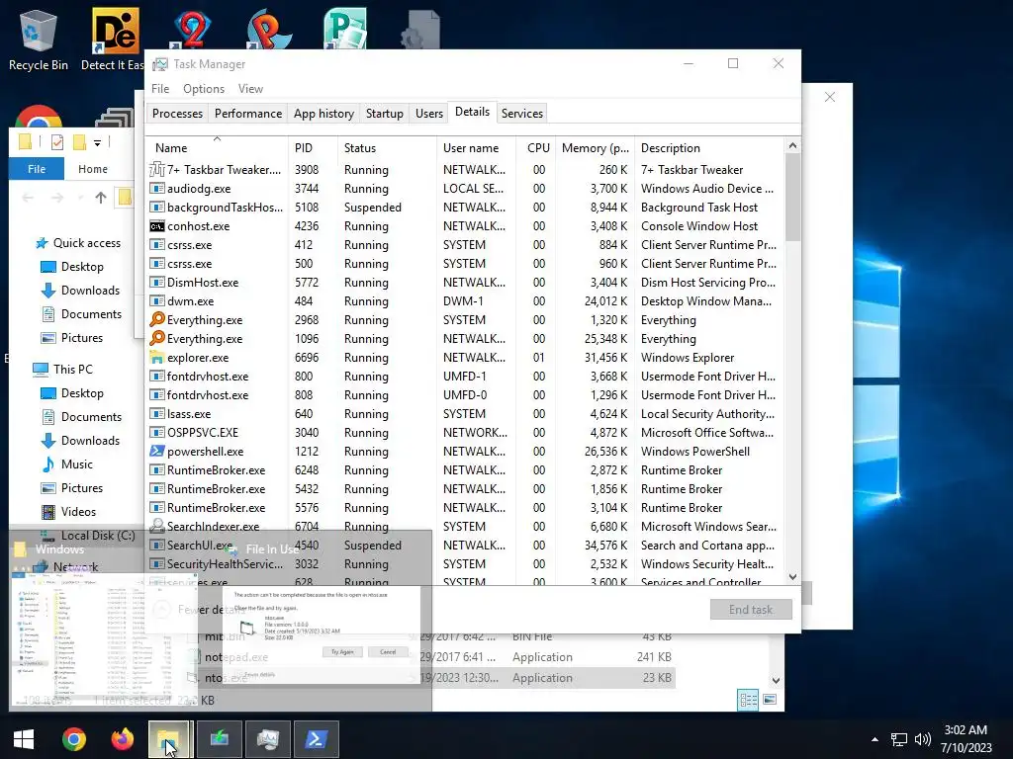The width and height of the screenshot is (1013, 759).
Task: Switch to the Performance tab
Action: [248, 114]
